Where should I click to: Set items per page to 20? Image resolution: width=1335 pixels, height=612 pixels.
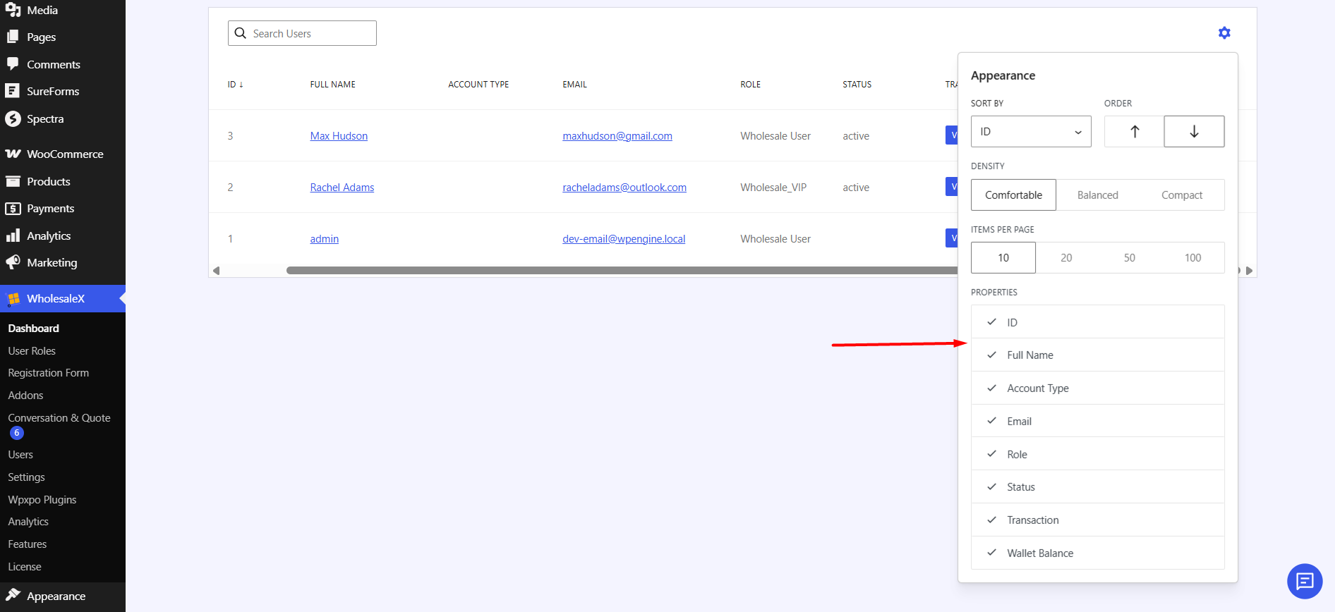(1066, 257)
